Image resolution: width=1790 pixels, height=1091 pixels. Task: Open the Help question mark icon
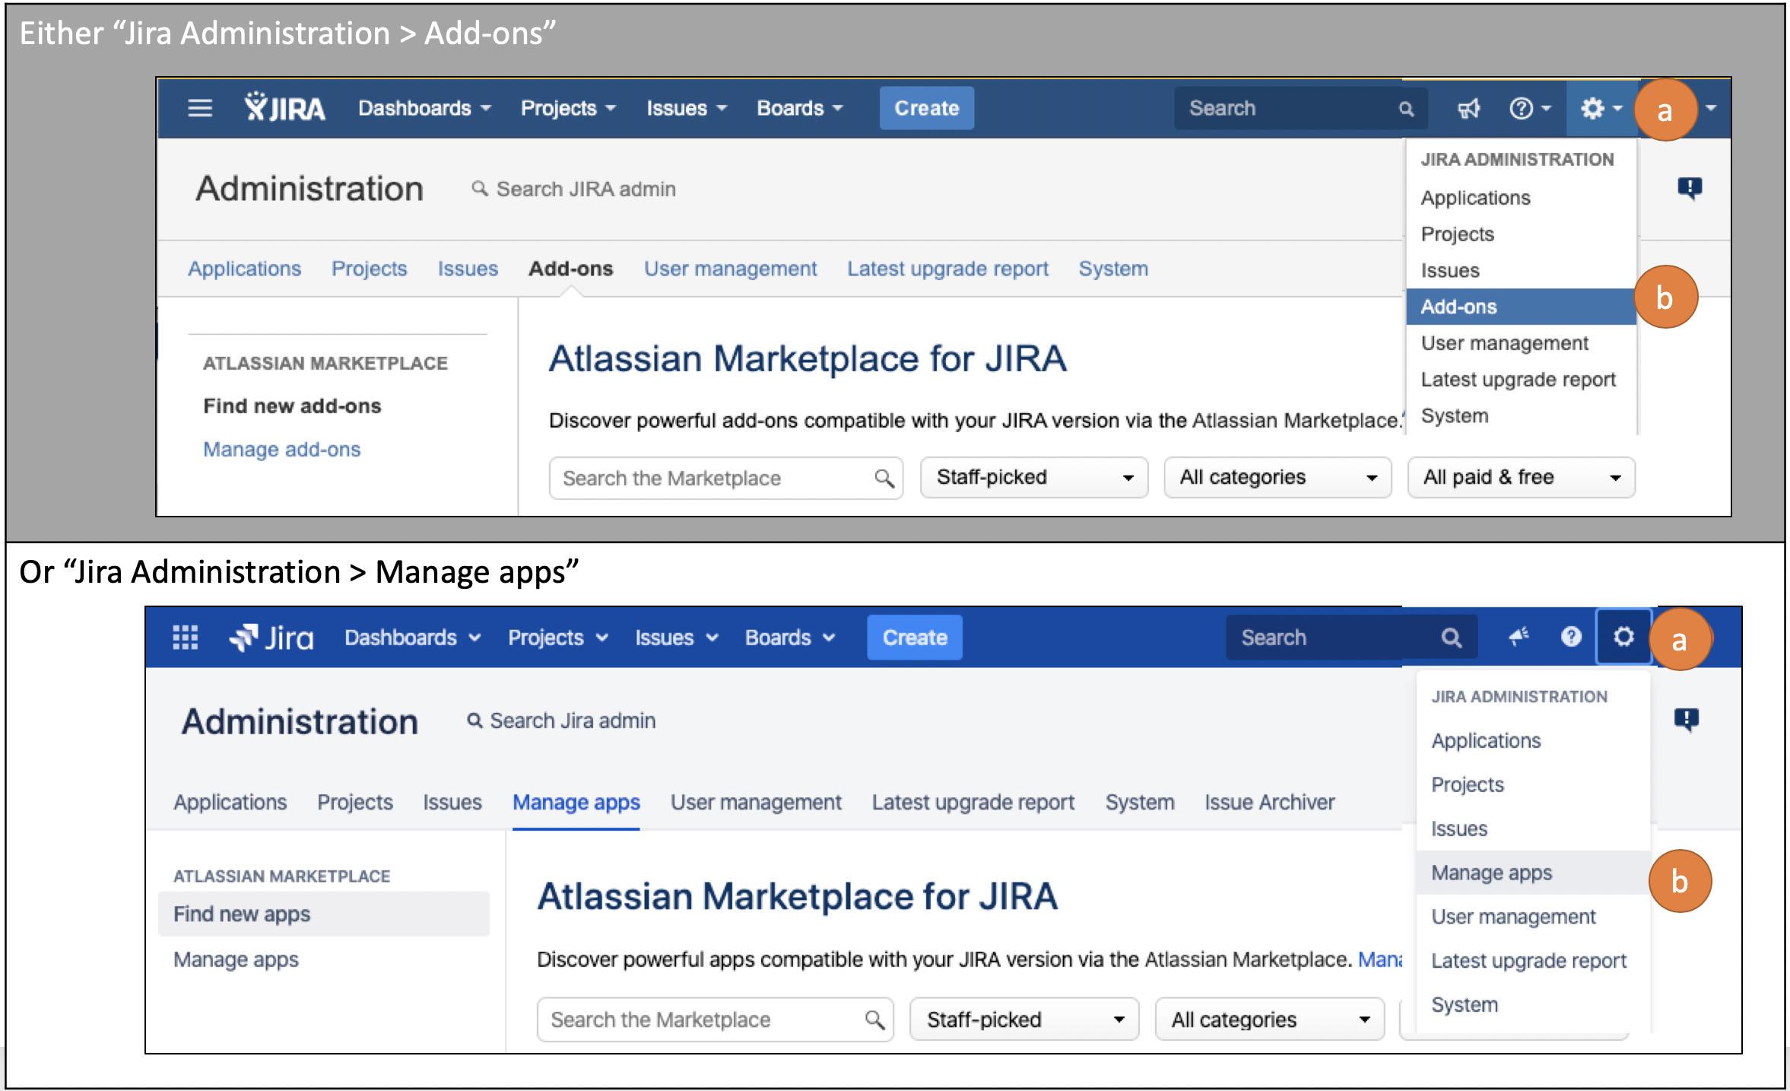click(x=1522, y=108)
